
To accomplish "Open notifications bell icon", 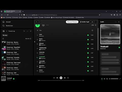I will (x=92, y=22).
